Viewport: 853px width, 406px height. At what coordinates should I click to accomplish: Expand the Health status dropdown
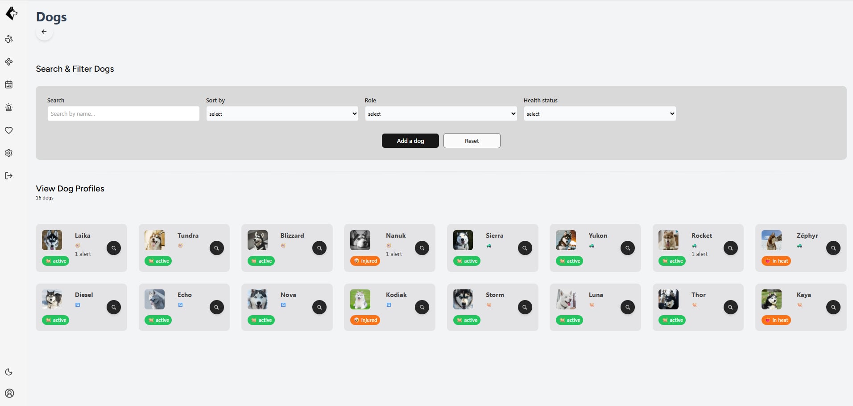coord(600,114)
